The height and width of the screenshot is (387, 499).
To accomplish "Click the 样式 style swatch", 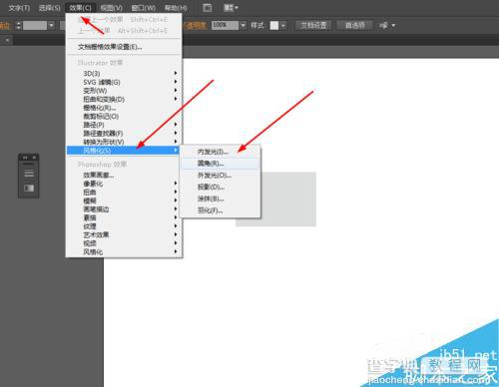I will 274,25.
